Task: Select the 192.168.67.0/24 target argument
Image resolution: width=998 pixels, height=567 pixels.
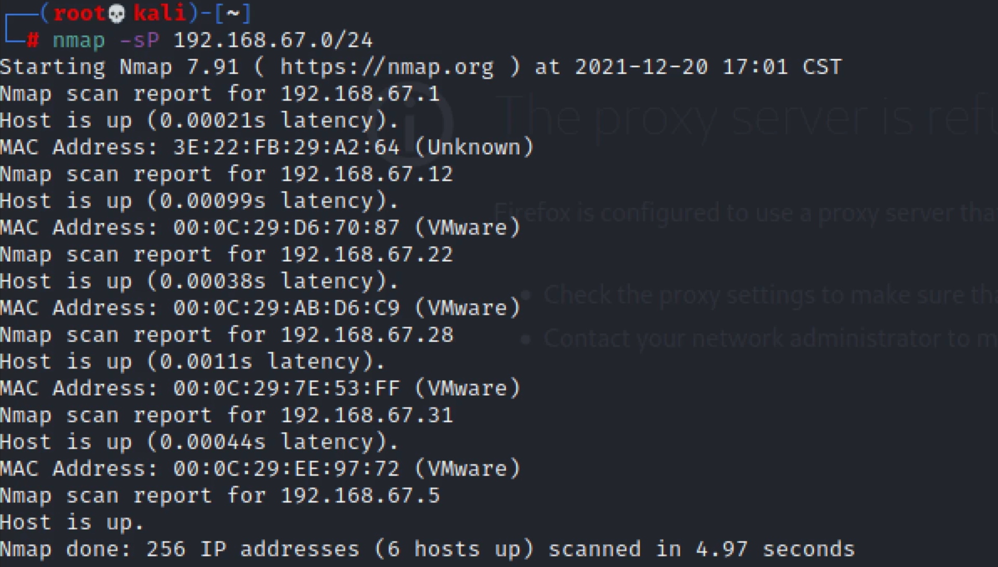Action: [x=273, y=40]
